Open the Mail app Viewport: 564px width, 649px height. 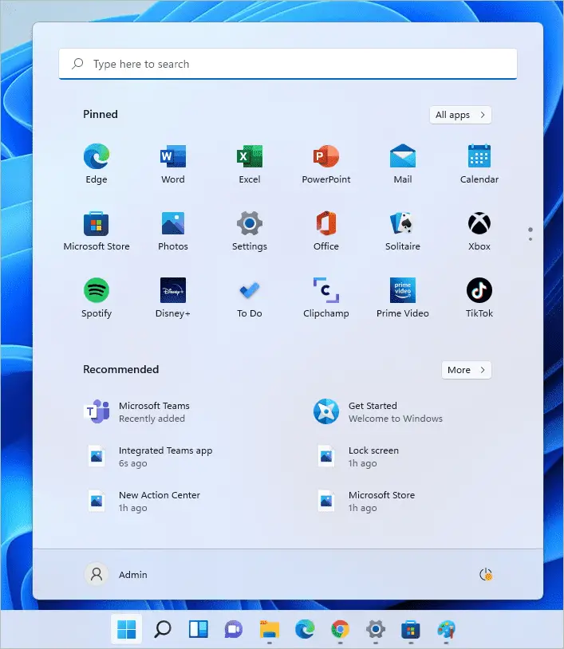click(403, 163)
